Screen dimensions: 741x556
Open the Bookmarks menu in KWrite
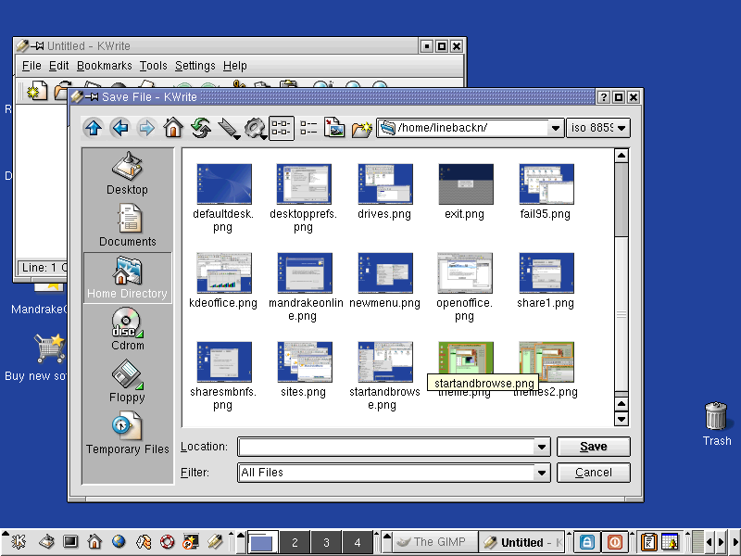pos(104,66)
